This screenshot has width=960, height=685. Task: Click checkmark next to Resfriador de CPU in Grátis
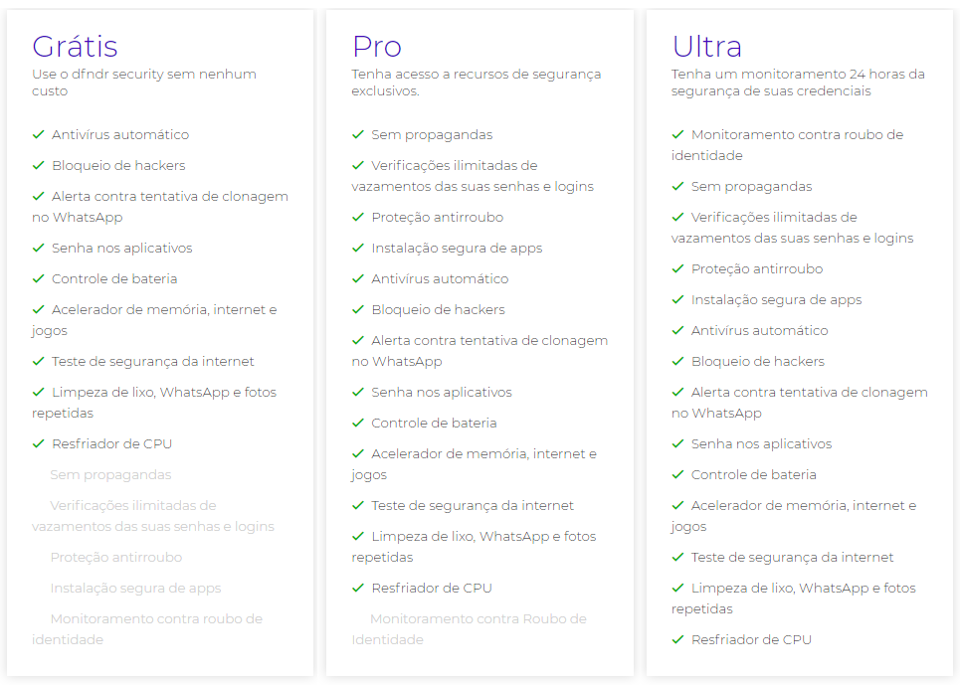click(38, 443)
